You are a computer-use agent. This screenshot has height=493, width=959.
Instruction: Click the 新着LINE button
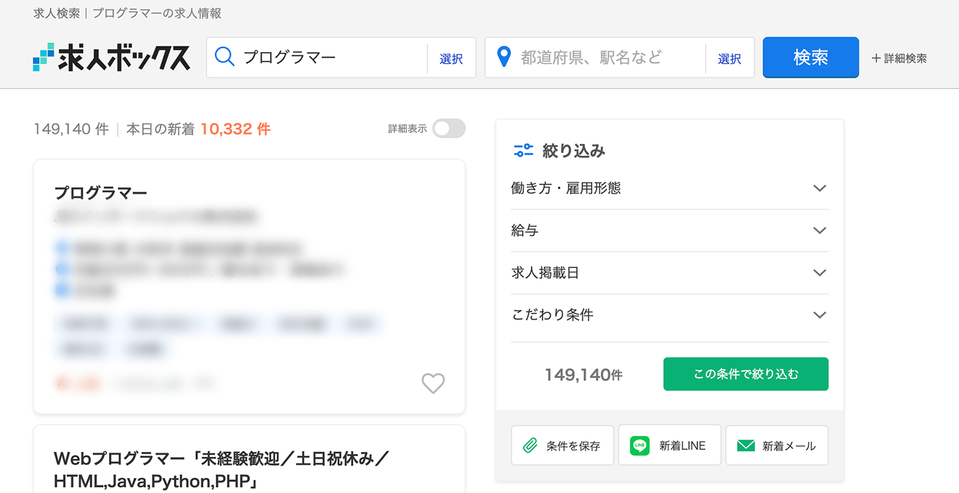[x=669, y=445]
